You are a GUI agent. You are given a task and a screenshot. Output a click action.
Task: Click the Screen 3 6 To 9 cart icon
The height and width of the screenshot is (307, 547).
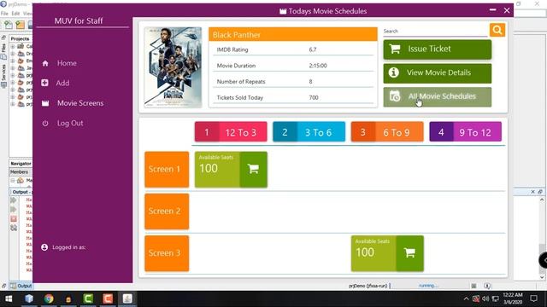tap(410, 253)
